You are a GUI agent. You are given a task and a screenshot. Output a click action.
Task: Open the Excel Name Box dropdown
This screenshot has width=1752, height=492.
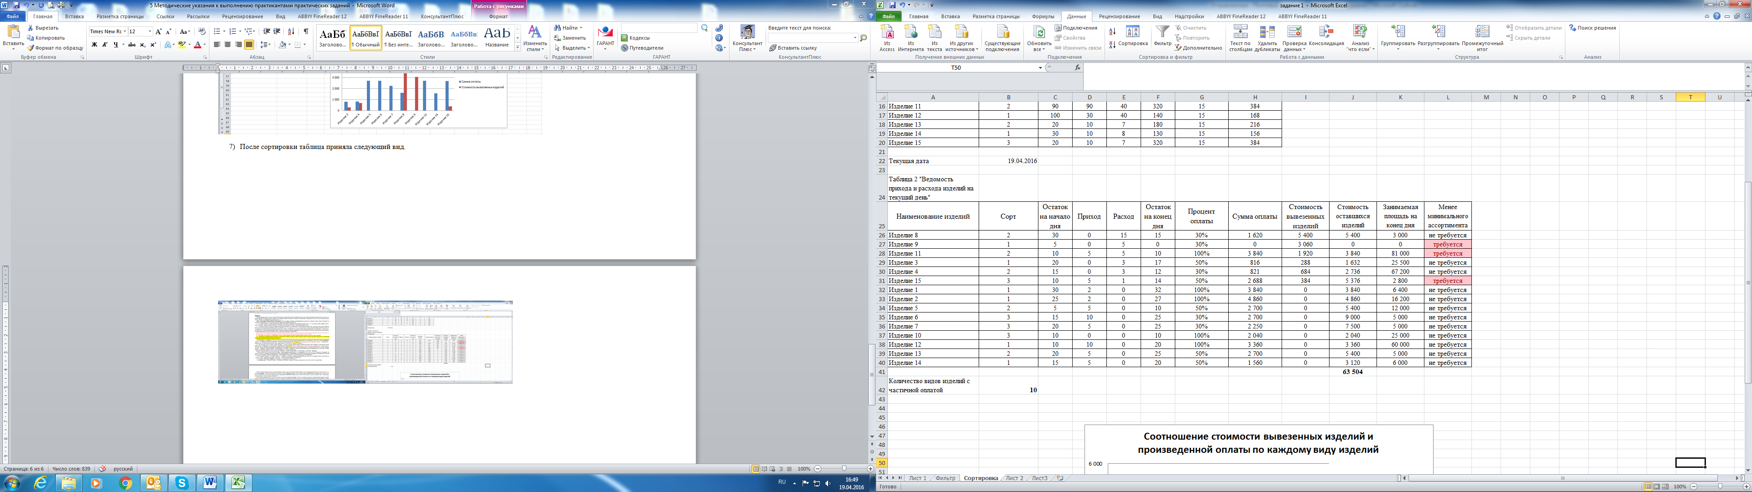coord(1040,68)
